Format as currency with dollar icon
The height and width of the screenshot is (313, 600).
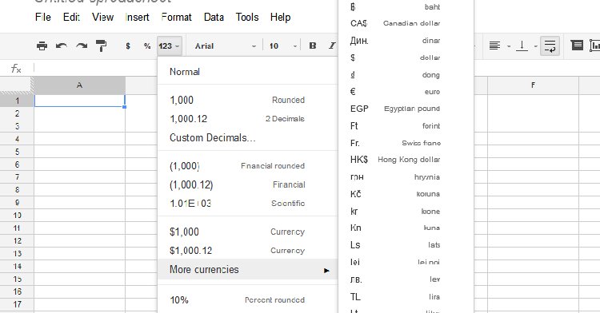[128, 46]
